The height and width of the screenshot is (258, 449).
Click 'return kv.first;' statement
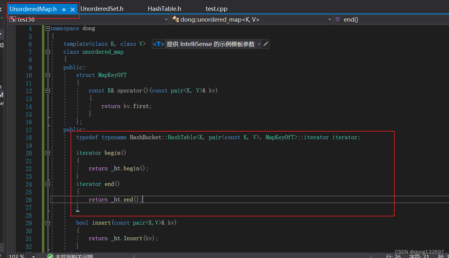tap(126, 106)
